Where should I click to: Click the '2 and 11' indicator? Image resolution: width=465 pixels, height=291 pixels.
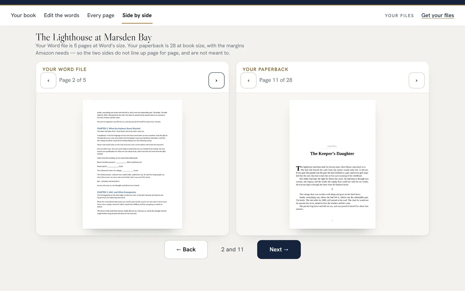232,249
